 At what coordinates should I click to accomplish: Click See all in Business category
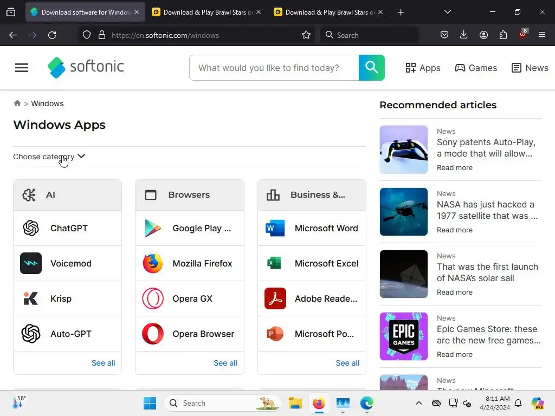tap(347, 363)
